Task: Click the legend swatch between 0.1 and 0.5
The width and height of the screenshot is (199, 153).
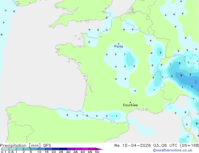Action: coord(5,149)
